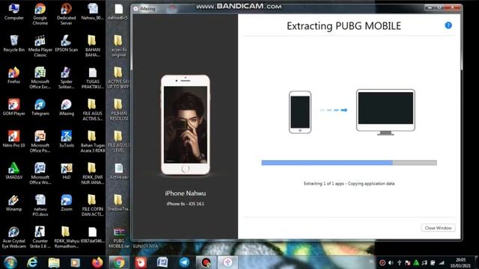479x269 pixels.
Task: Open the Microsoft Office Excel shortcut
Action: coord(40,78)
